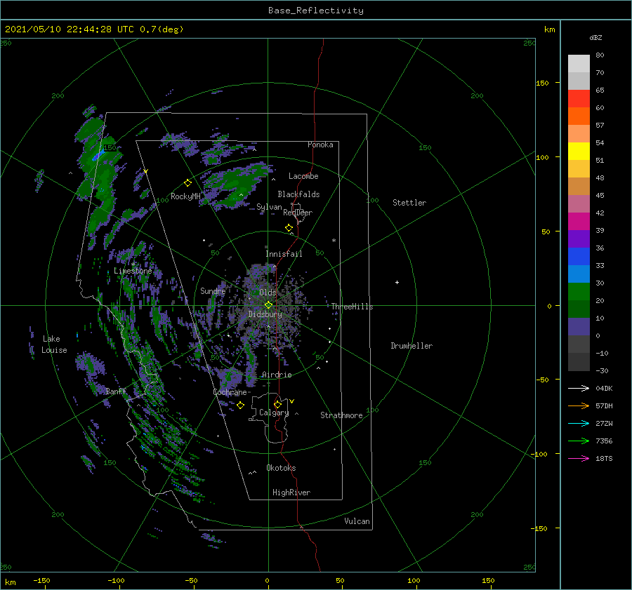Click the RedDeer city label
632x590 pixels.
[298, 213]
